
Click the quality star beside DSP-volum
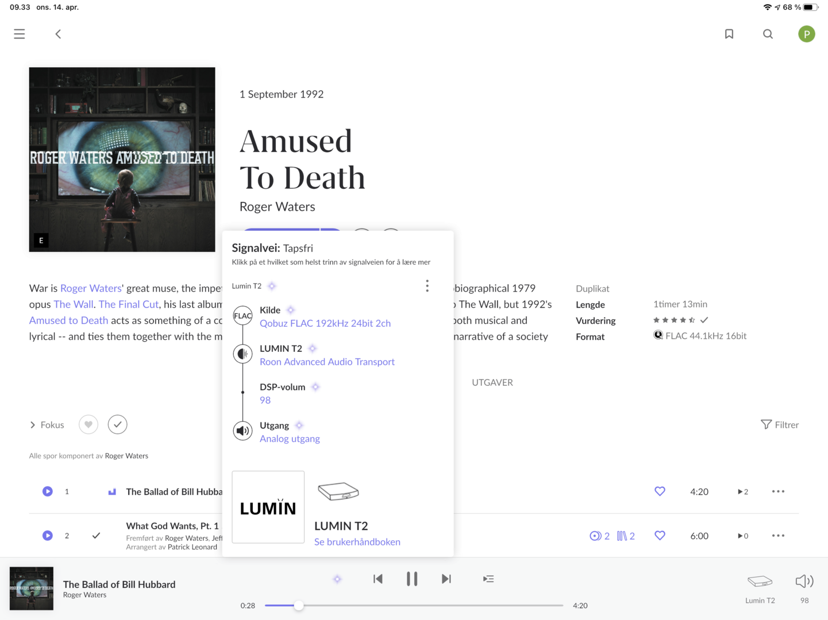click(x=315, y=387)
